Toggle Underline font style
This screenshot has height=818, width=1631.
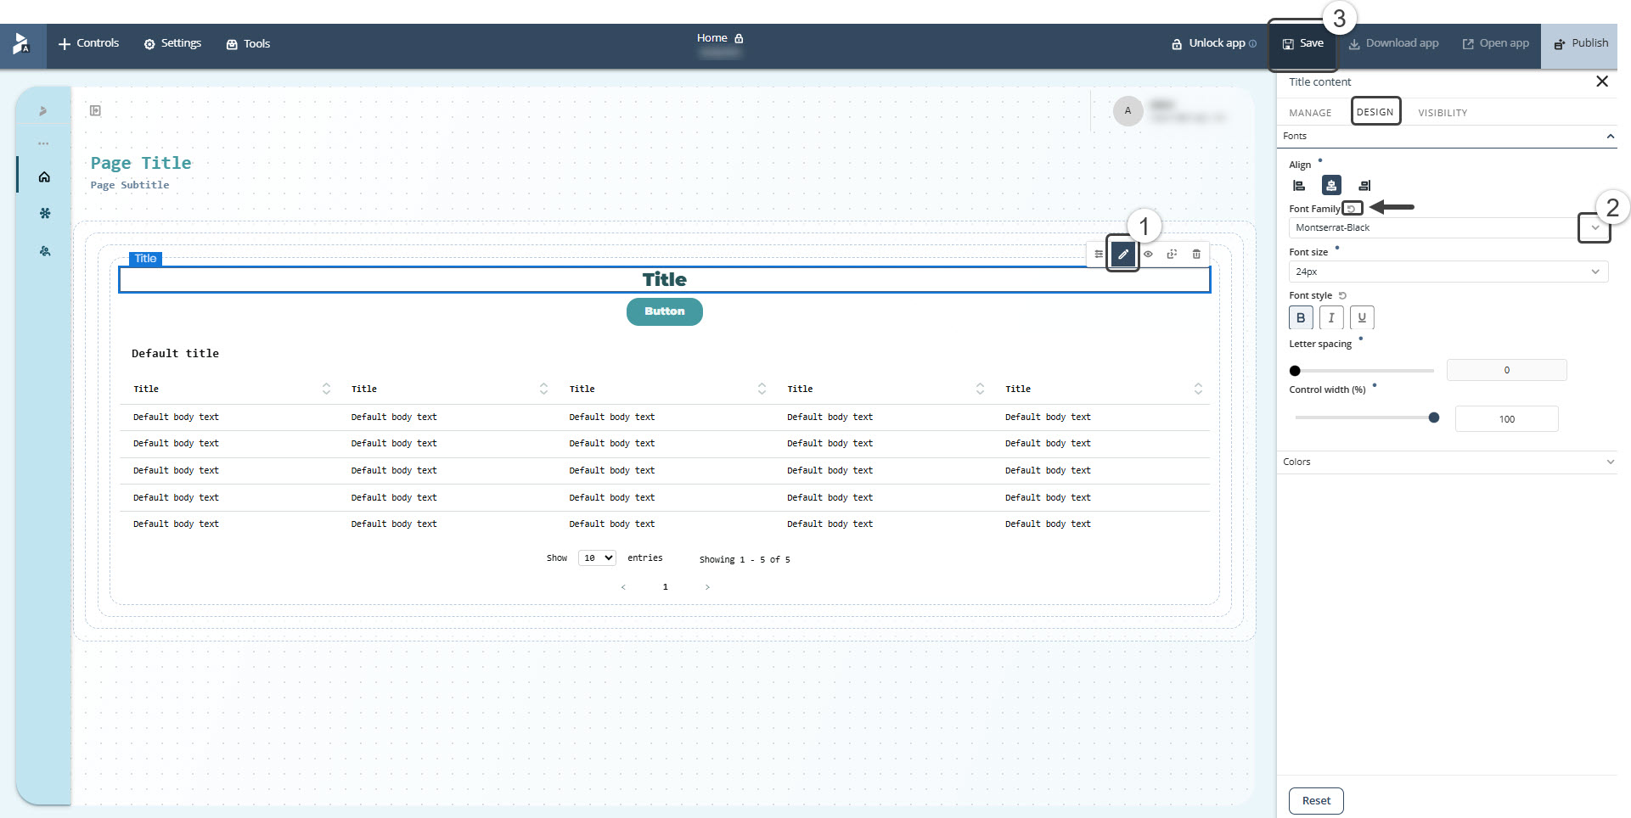(1362, 317)
